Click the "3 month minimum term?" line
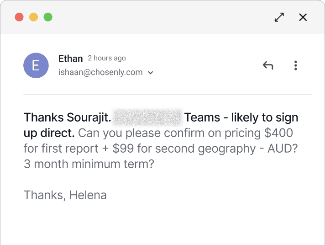The width and height of the screenshot is (325, 245). [x=89, y=164]
